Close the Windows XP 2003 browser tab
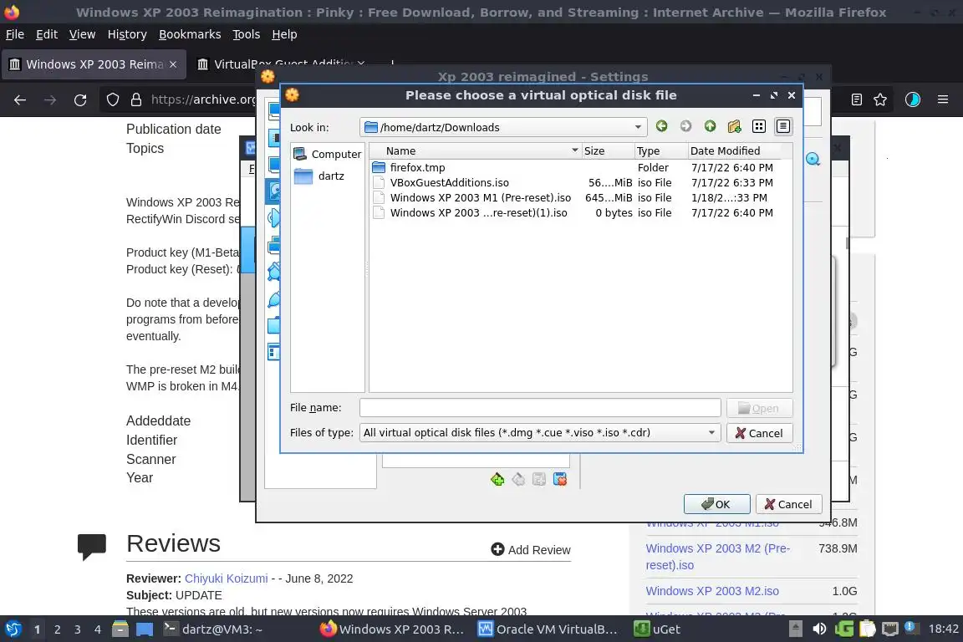963x642 pixels. tap(173, 64)
